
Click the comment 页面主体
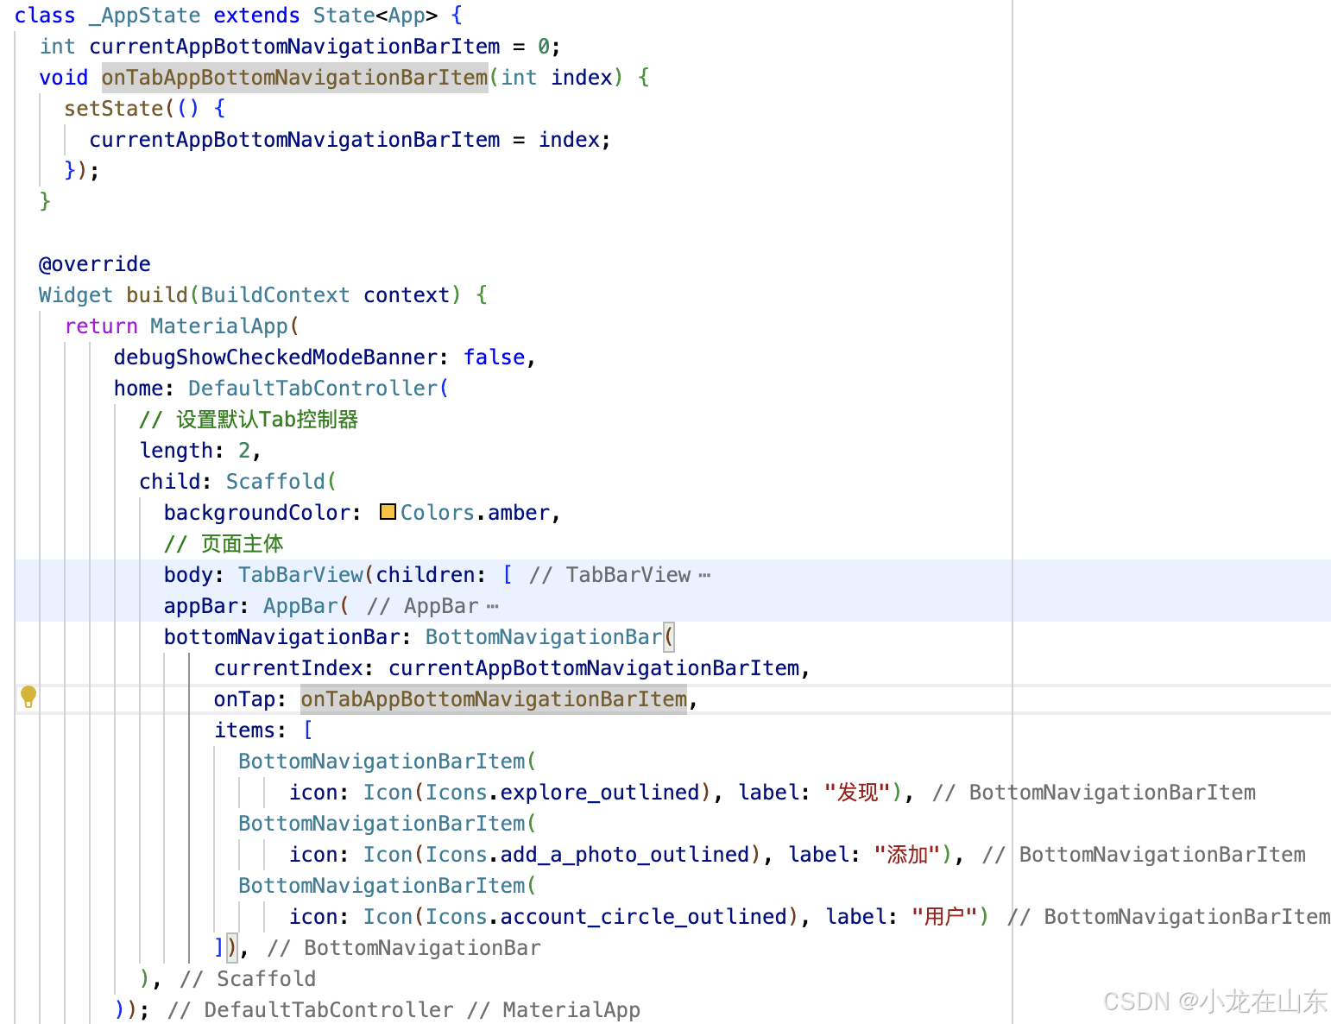(x=224, y=544)
